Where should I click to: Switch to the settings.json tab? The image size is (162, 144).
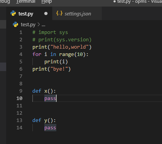77,14
